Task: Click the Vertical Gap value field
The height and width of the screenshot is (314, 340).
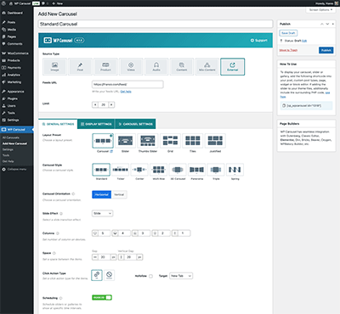Action: [130, 257]
